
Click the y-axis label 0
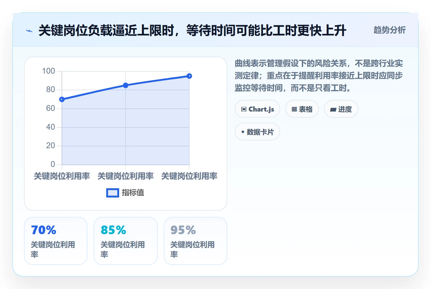(x=53, y=165)
